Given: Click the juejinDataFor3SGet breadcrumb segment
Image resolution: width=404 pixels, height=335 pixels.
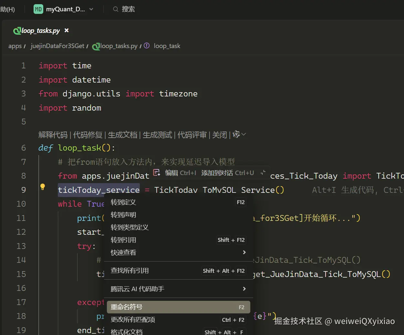Looking at the screenshot, I should (x=57, y=46).
